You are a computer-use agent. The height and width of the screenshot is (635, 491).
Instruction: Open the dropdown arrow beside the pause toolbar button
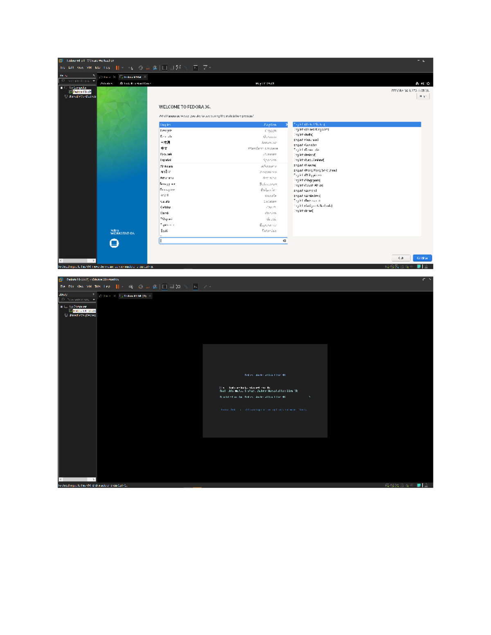[x=122, y=68]
